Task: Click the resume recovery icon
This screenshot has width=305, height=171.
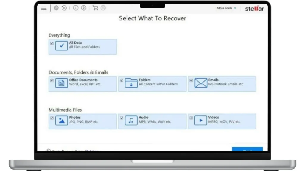Action: pyautogui.click(x=64, y=8)
